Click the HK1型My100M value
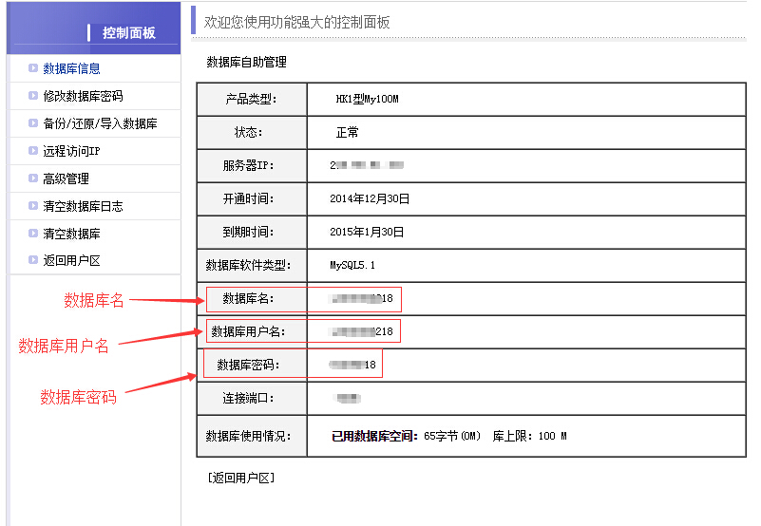Screen dimensions: 761x526 367,99
